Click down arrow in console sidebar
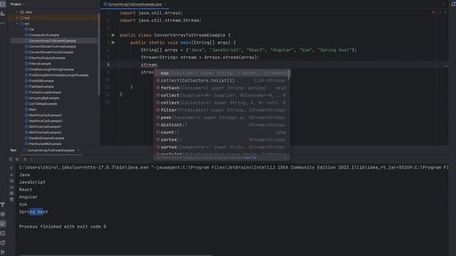456x256 pixels. click(11, 174)
